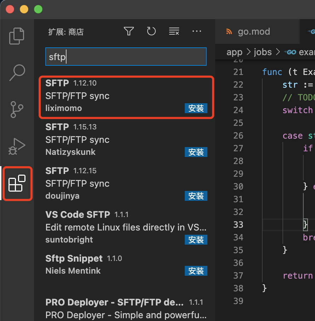
Task: Click the Go file icon in breadcrumb
Action: [290, 52]
